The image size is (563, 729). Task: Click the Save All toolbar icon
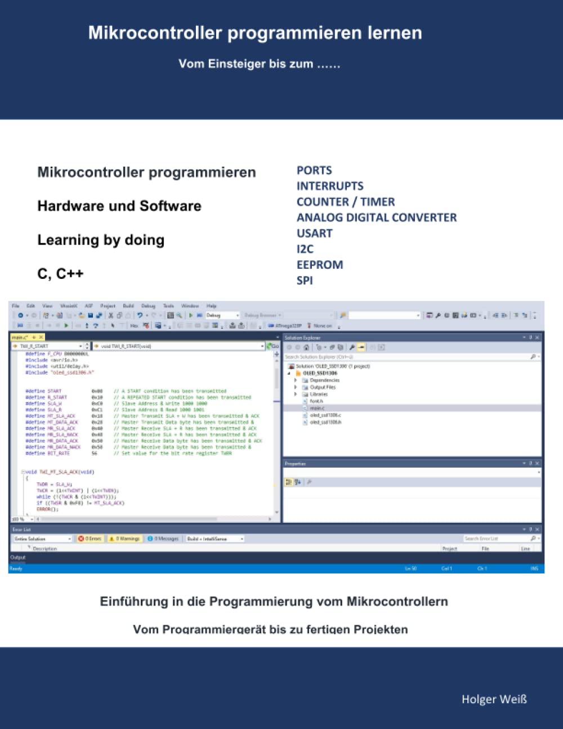(x=99, y=315)
